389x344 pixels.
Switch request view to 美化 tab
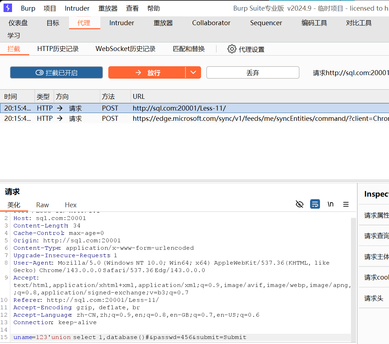click(x=14, y=205)
